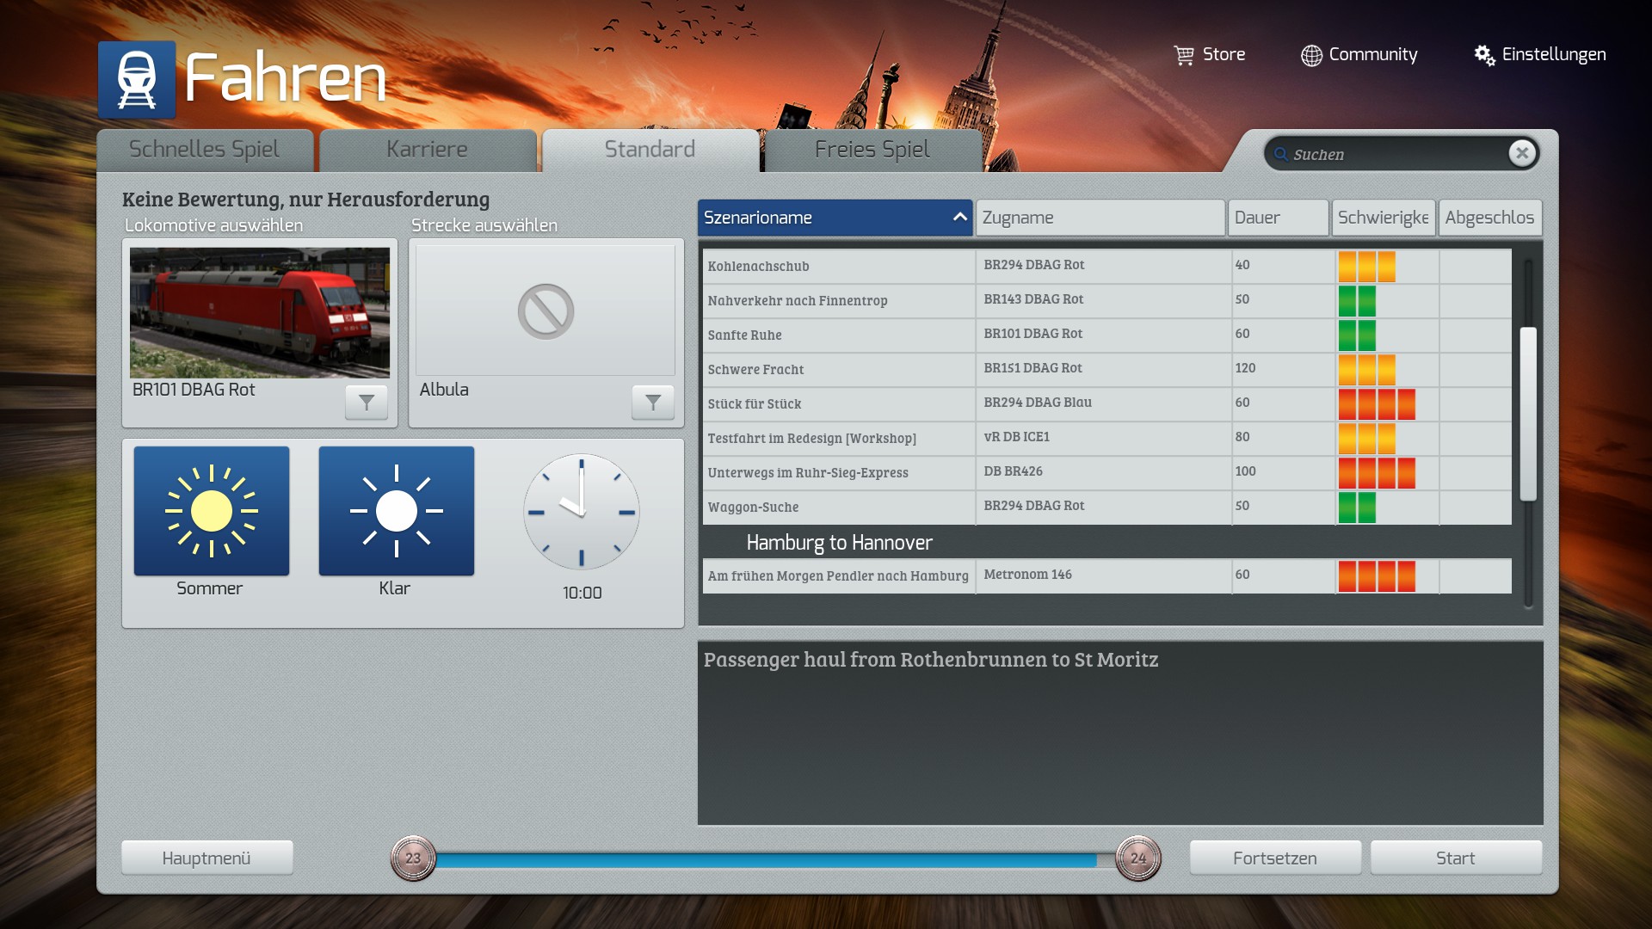This screenshot has width=1652, height=929.
Task: Open locomotive filter under BR101 DBAG Rot
Action: [x=366, y=402]
